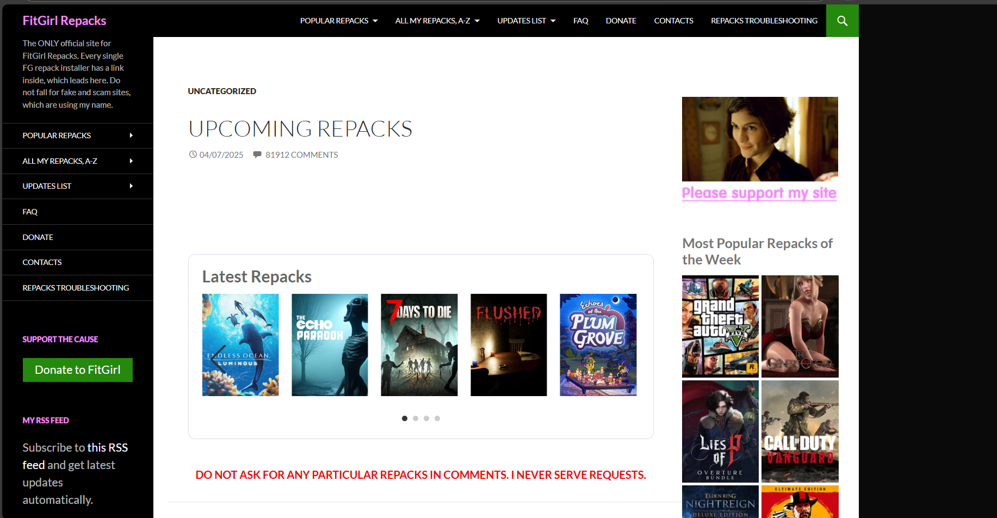The image size is (997, 518).
Task: Open The Echo Paradox repack cover
Action: pyautogui.click(x=330, y=345)
